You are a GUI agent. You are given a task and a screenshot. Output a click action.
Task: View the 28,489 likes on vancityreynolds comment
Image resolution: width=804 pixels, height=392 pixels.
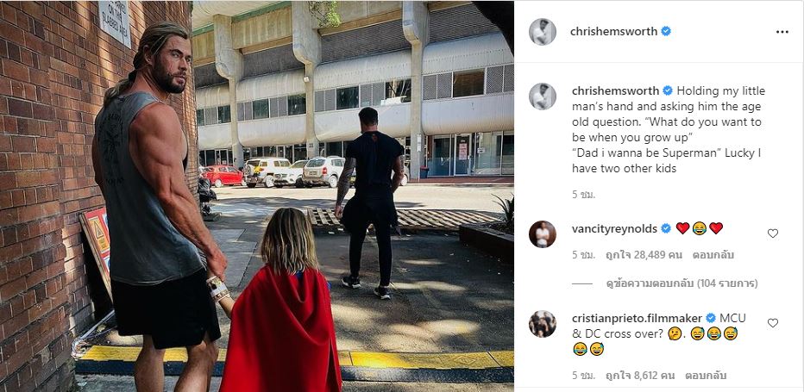point(644,255)
